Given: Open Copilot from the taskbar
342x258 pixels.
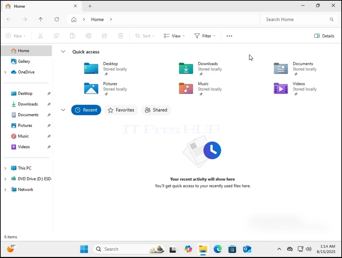Looking at the screenshot, I should pos(188,249).
